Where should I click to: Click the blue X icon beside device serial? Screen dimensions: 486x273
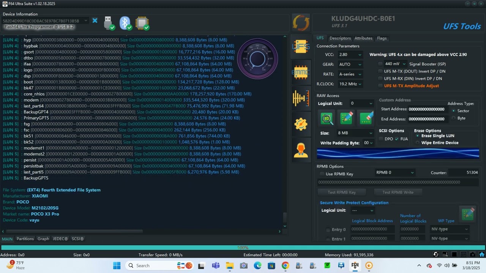(x=95, y=20)
